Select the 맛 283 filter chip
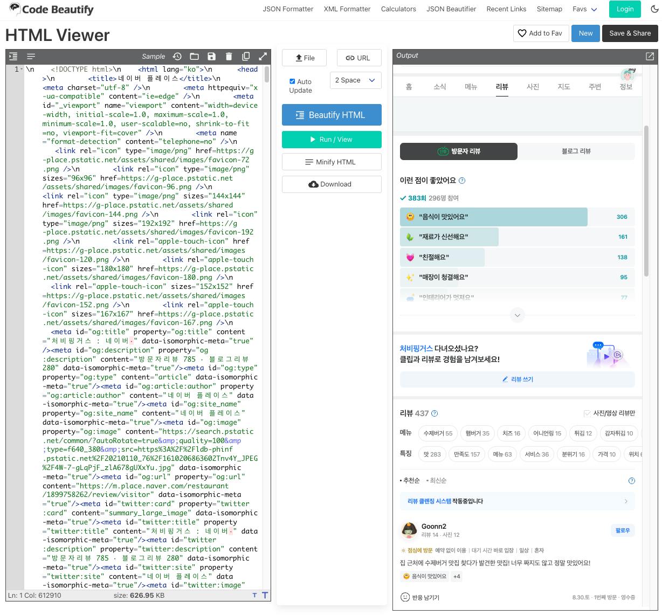 tap(432, 454)
